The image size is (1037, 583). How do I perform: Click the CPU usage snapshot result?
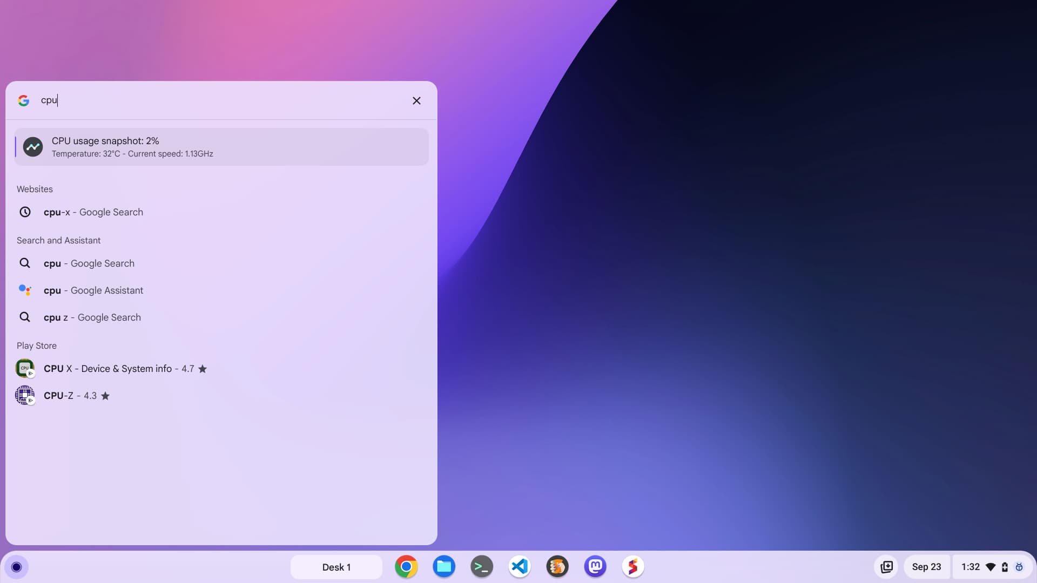click(x=221, y=146)
